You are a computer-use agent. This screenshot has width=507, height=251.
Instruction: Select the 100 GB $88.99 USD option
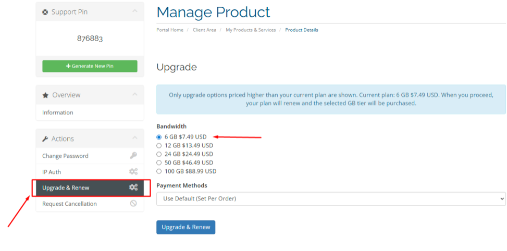point(159,171)
